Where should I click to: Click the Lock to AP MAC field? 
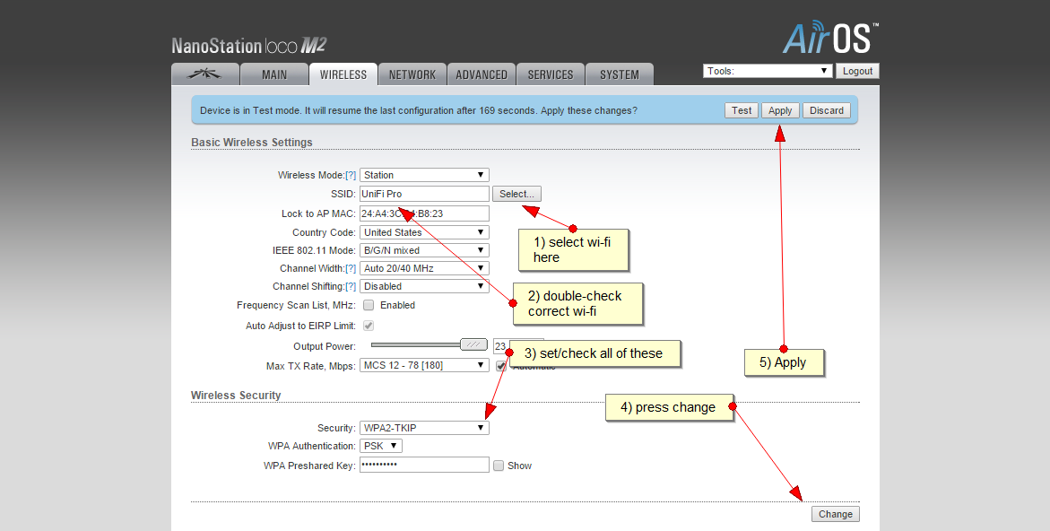[x=424, y=213]
